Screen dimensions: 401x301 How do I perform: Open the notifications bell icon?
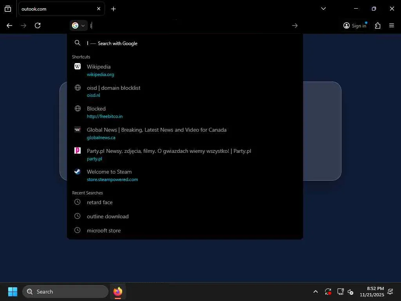pos(390,292)
